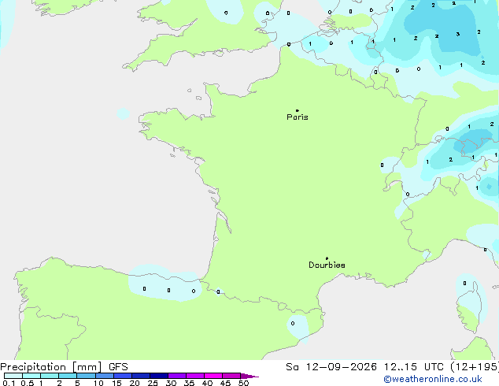
Task: Click the 2 mm legend scale label
Action: [60, 383]
